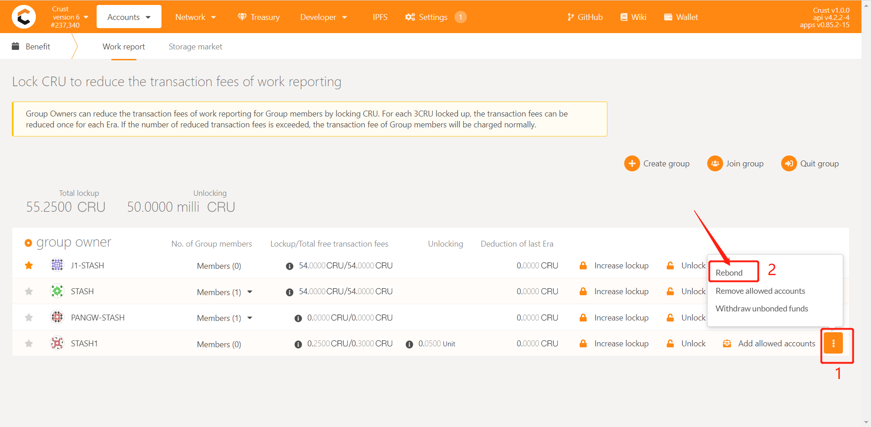This screenshot has width=871, height=427.
Task: Click Increase lockup for STASH1
Action: point(621,344)
